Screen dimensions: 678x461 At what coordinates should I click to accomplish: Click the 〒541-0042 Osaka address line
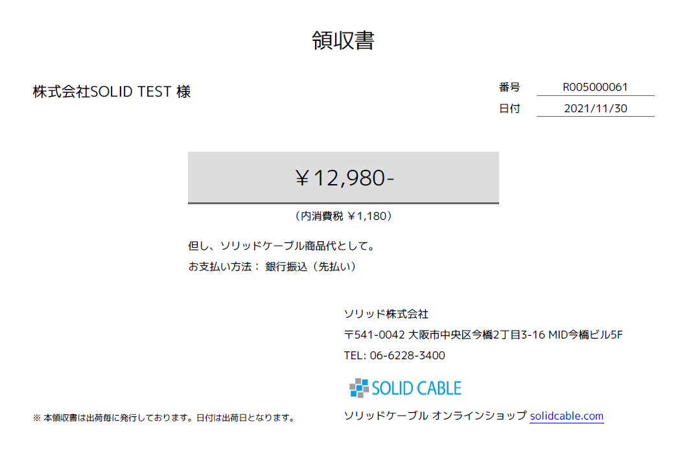pyautogui.click(x=484, y=335)
